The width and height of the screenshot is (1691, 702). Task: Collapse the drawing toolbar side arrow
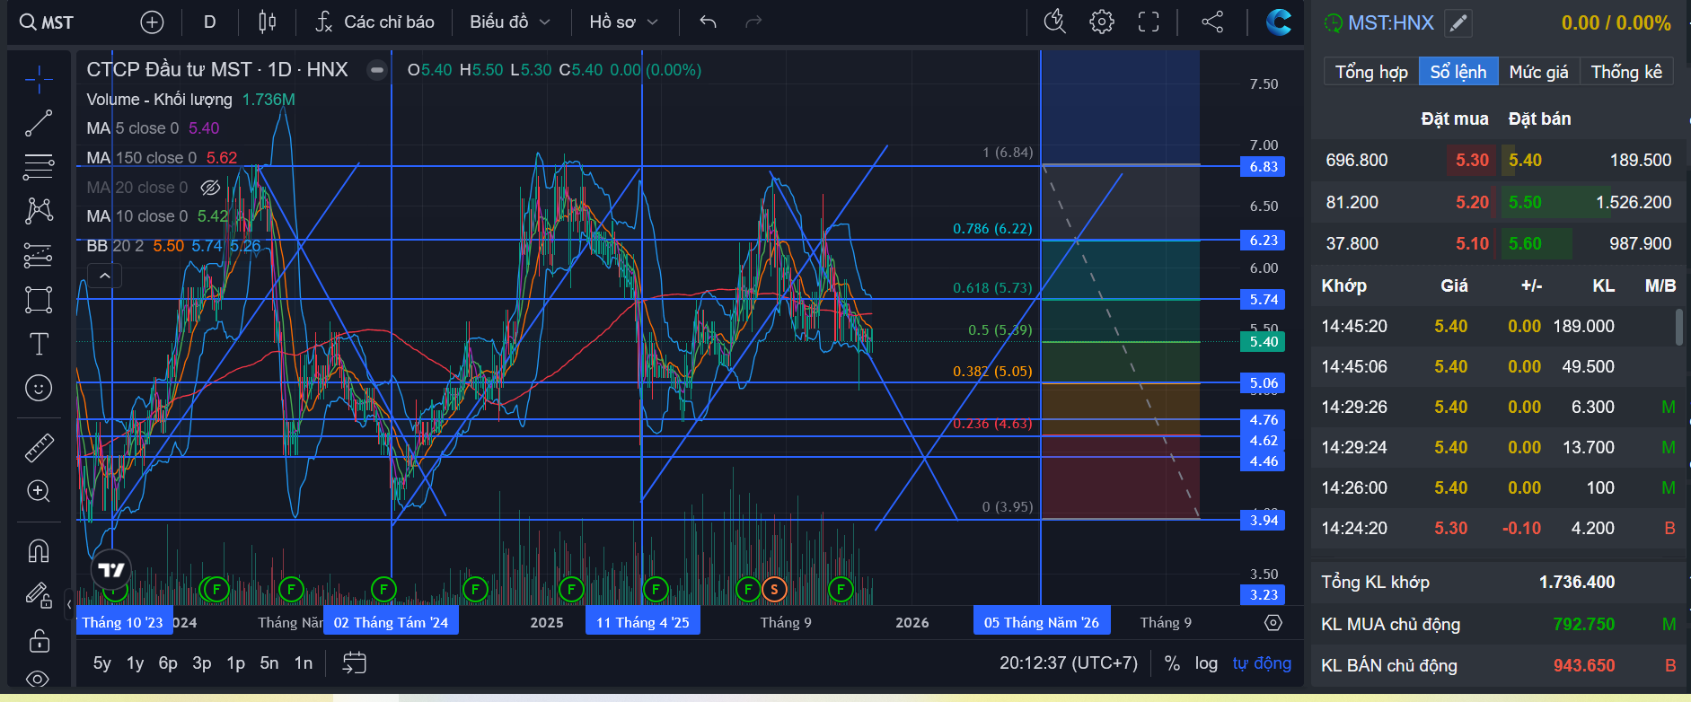[69, 604]
